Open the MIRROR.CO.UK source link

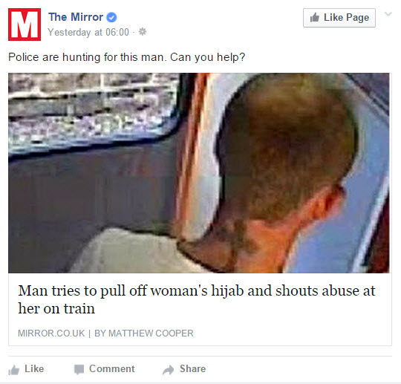click(51, 333)
